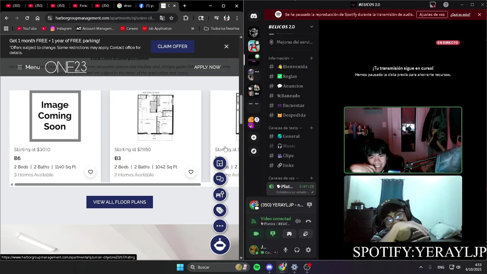Open the Bienvenida channel
487x274 pixels.
pyautogui.click(x=291, y=67)
